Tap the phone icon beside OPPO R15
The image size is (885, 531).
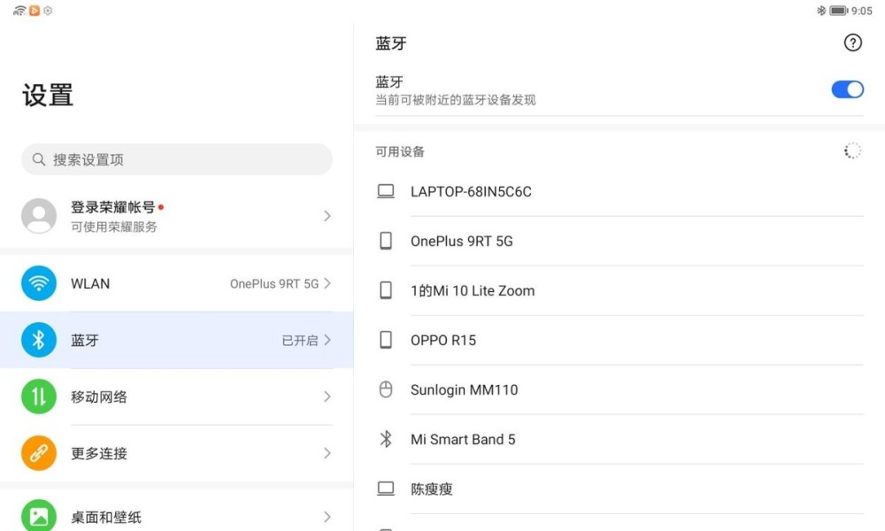(386, 340)
